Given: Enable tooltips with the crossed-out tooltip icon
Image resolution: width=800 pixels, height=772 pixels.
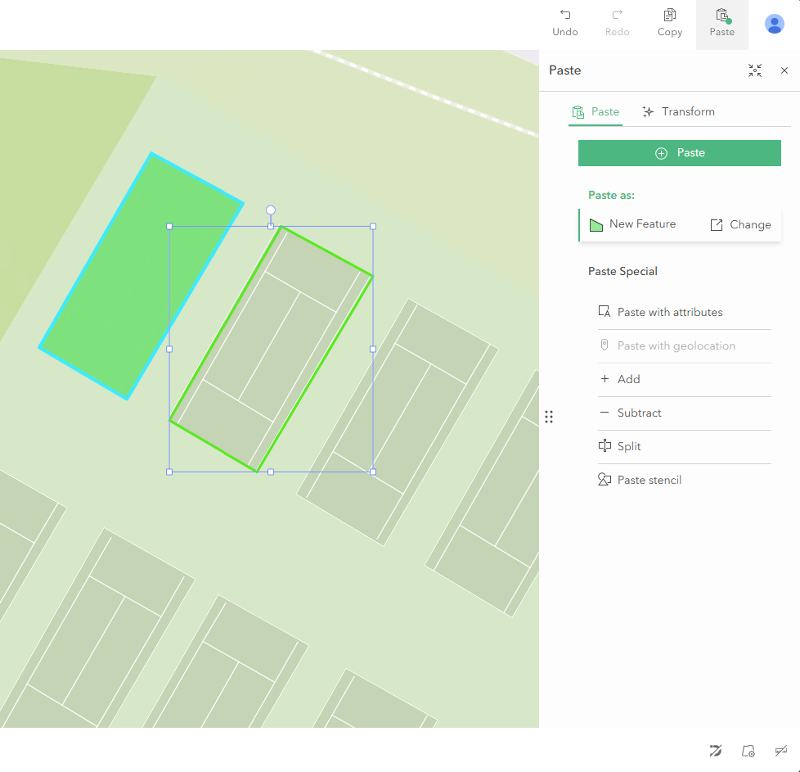Looking at the screenshot, I should 781,751.
